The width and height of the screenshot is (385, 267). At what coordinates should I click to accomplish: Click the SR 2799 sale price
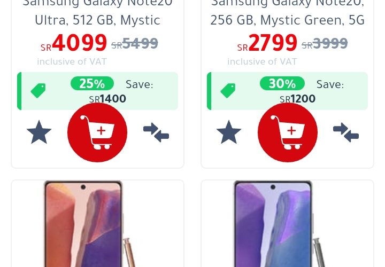(x=267, y=43)
